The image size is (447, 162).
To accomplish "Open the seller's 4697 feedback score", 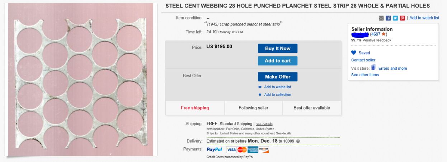I will click(x=375, y=34).
